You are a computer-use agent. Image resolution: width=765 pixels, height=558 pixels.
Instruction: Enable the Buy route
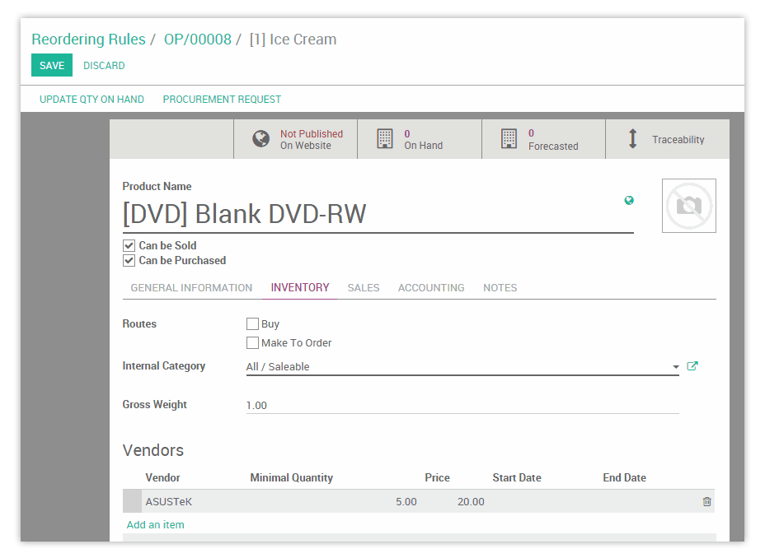tap(252, 323)
